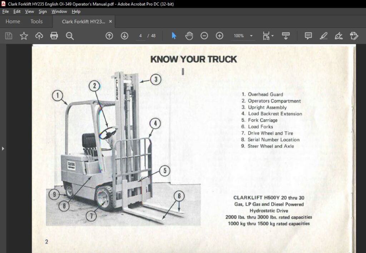The image size is (366, 253).
Task: Add bookmark with the star icon
Action: click(24, 36)
